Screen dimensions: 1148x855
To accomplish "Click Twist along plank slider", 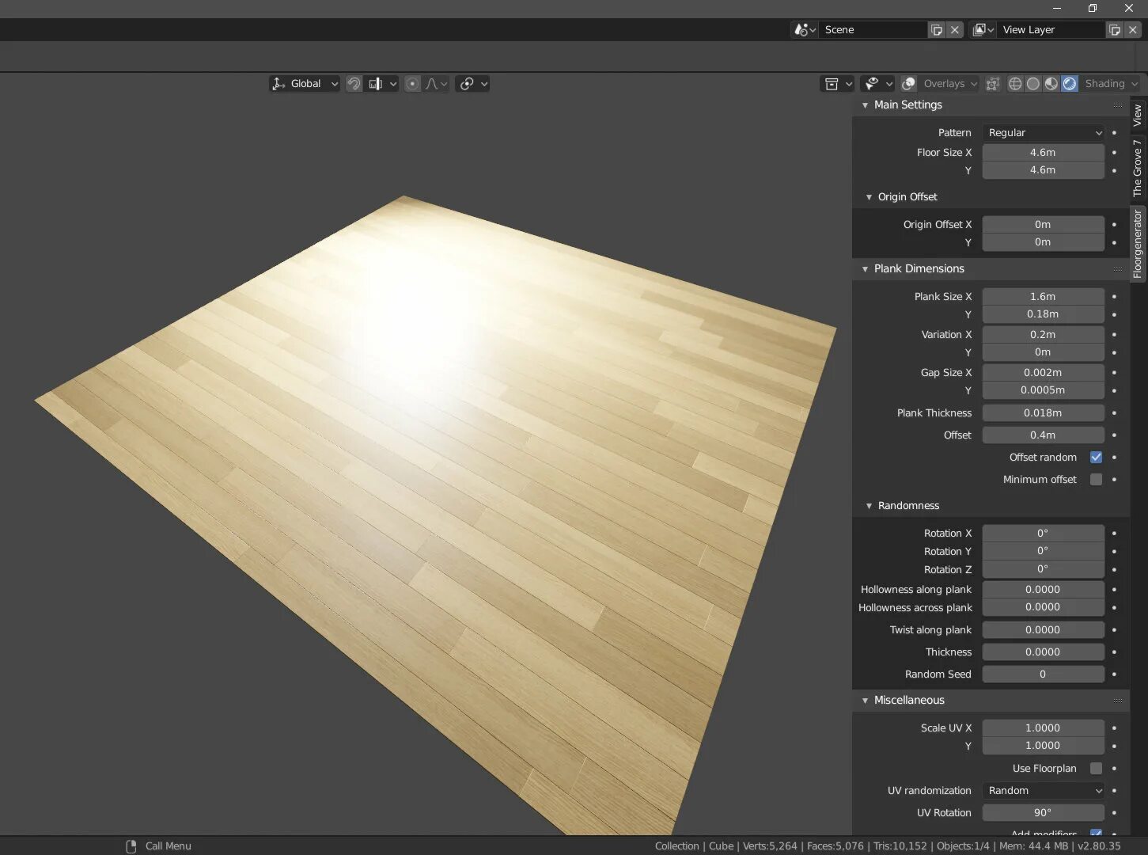I will click(1043, 629).
